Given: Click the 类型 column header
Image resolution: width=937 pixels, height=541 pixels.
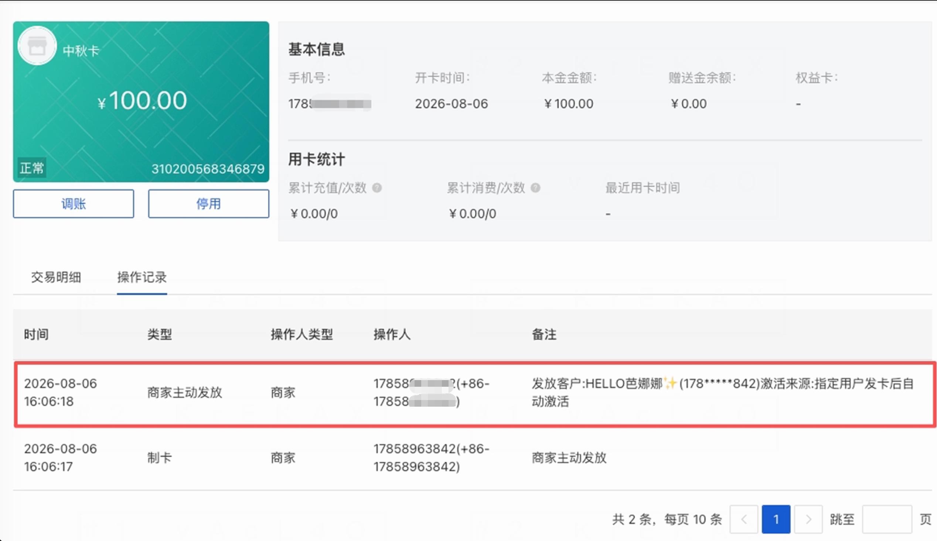Looking at the screenshot, I should coord(160,334).
